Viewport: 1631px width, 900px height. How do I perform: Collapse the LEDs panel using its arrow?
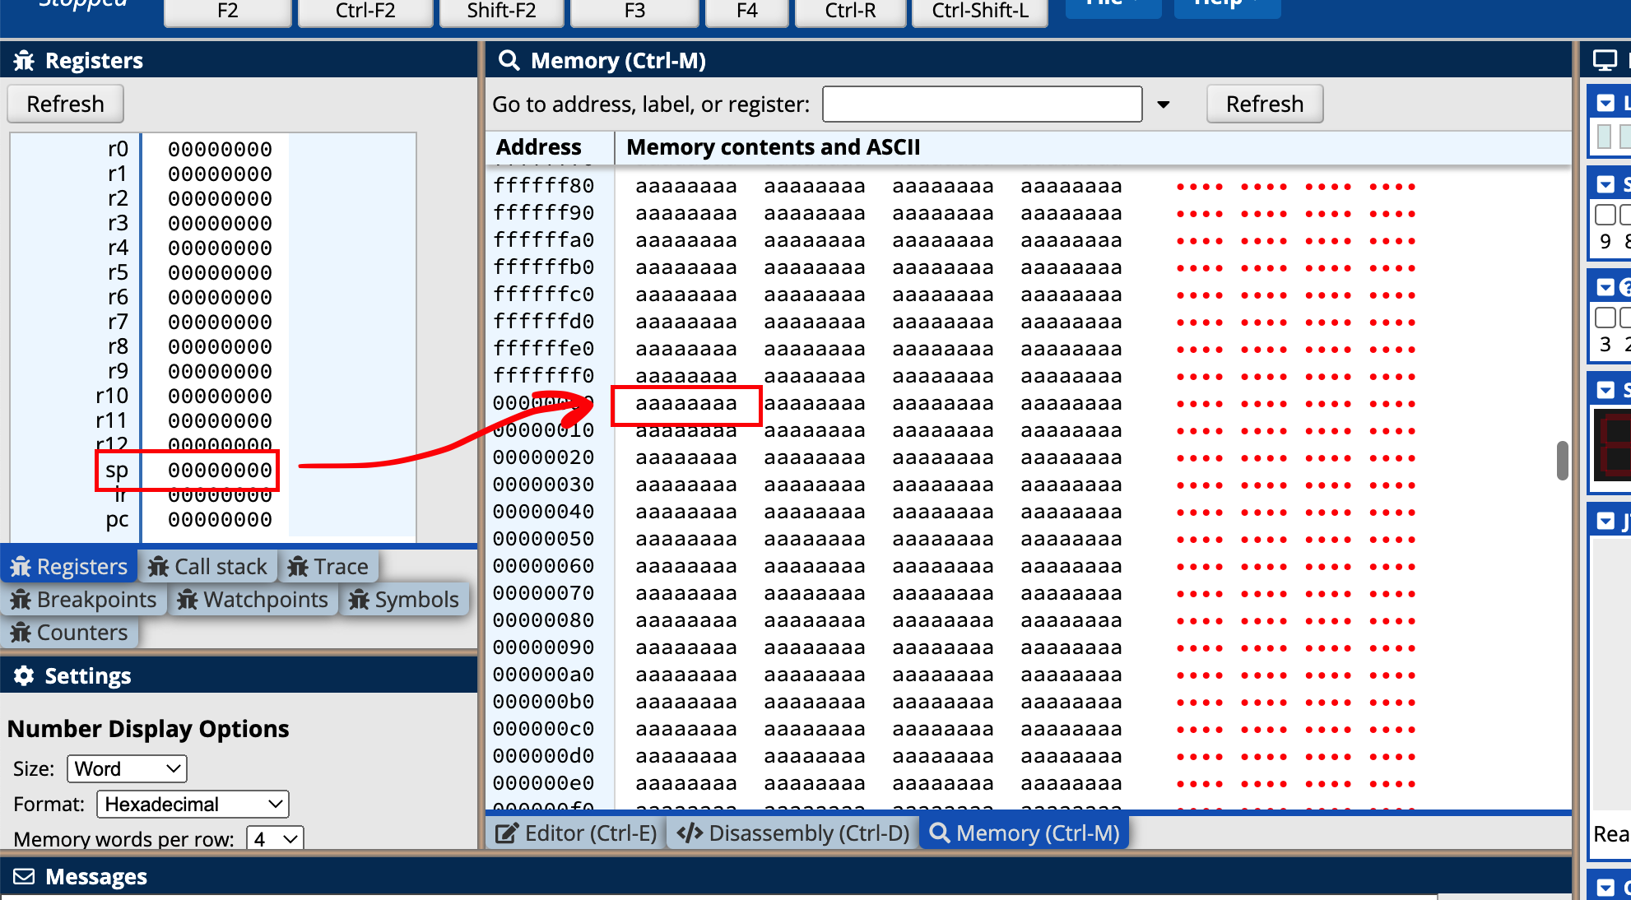pyautogui.click(x=1605, y=103)
